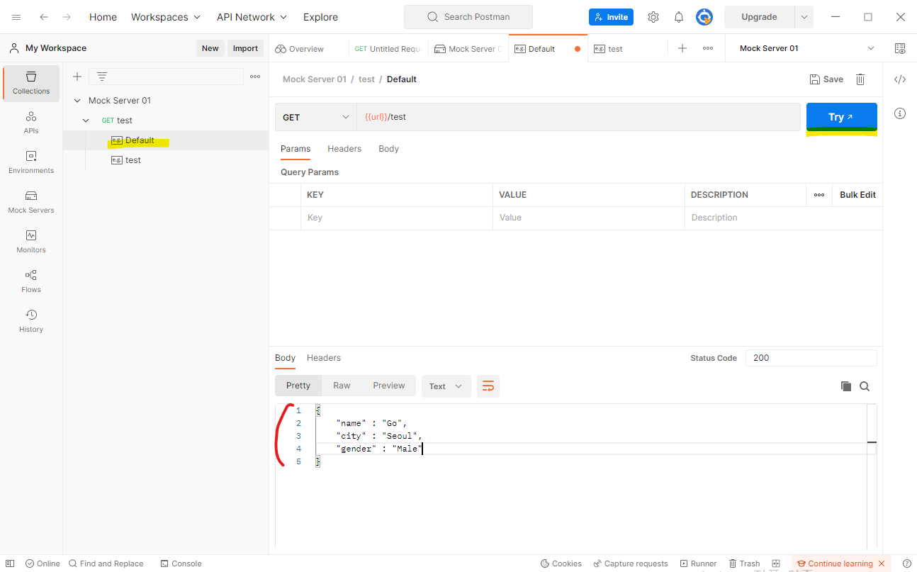Open Find and Replace in the status bar

point(106,563)
